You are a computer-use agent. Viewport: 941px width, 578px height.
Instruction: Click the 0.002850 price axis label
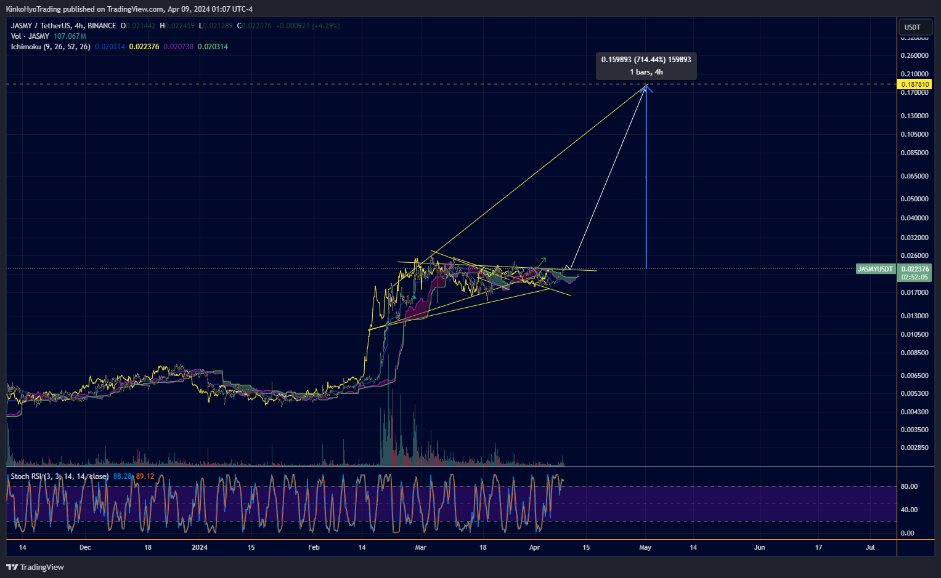915,448
